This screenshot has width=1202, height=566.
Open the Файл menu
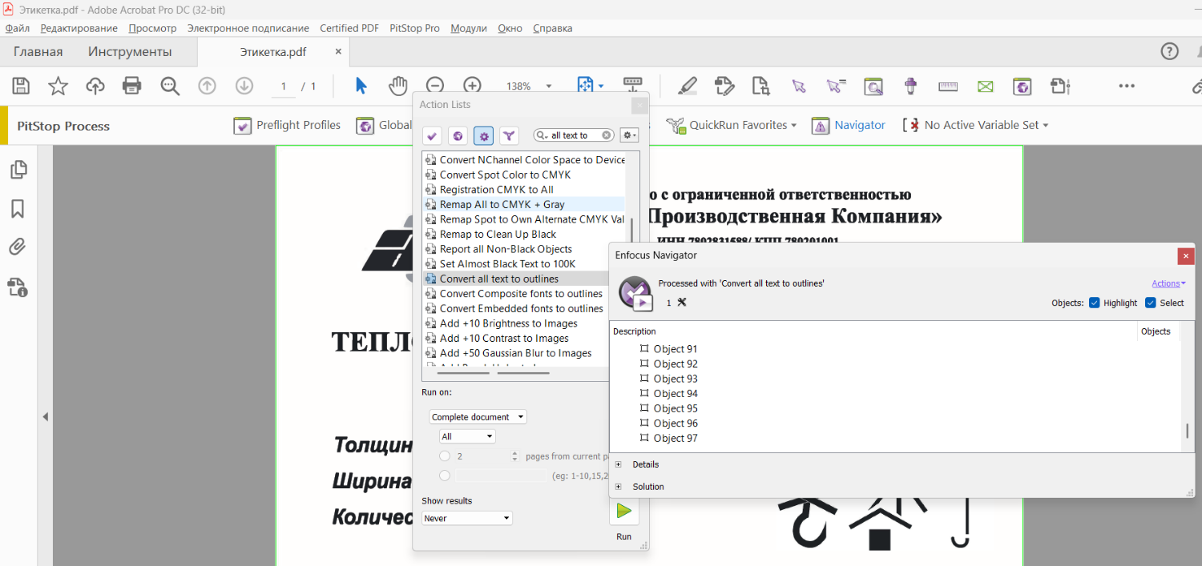pyautogui.click(x=18, y=28)
